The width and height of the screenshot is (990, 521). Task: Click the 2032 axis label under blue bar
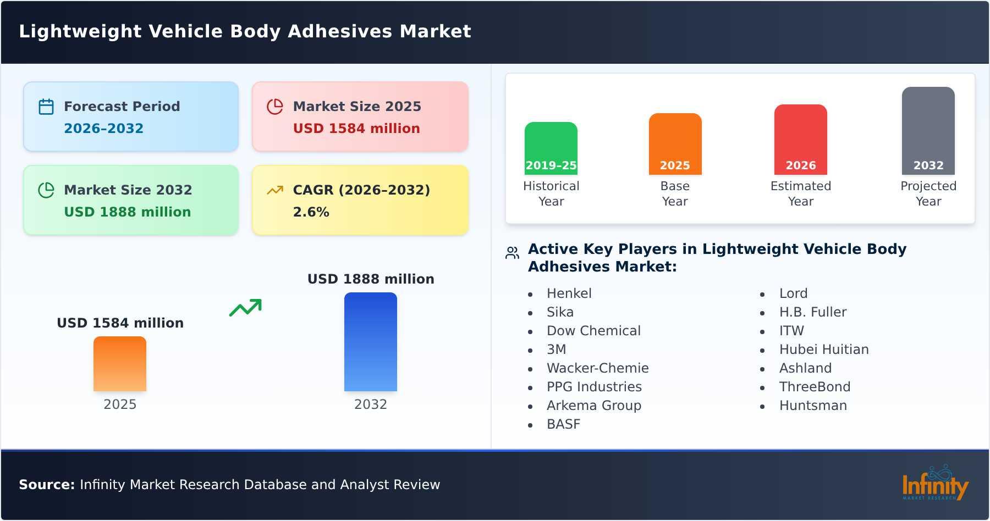pyautogui.click(x=371, y=404)
